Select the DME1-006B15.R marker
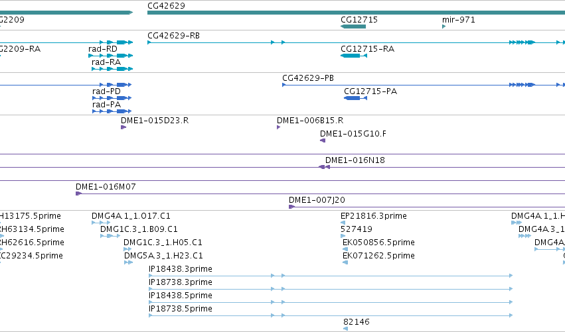This screenshot has width=565, height=332. (279, 127)
